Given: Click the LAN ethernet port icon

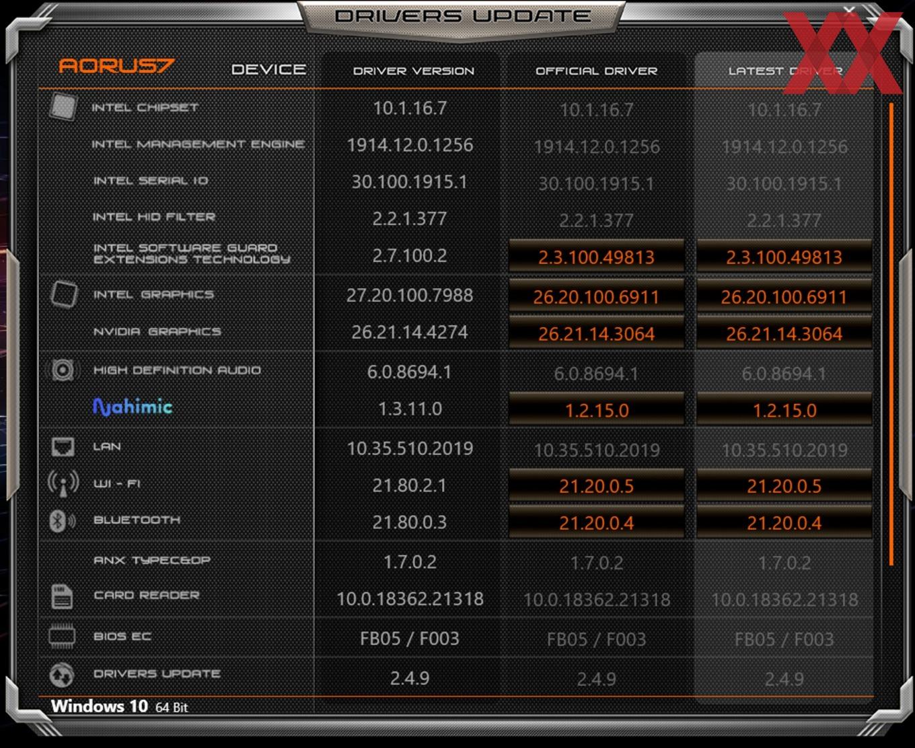Looking at the screenshot, I should 63,446.
